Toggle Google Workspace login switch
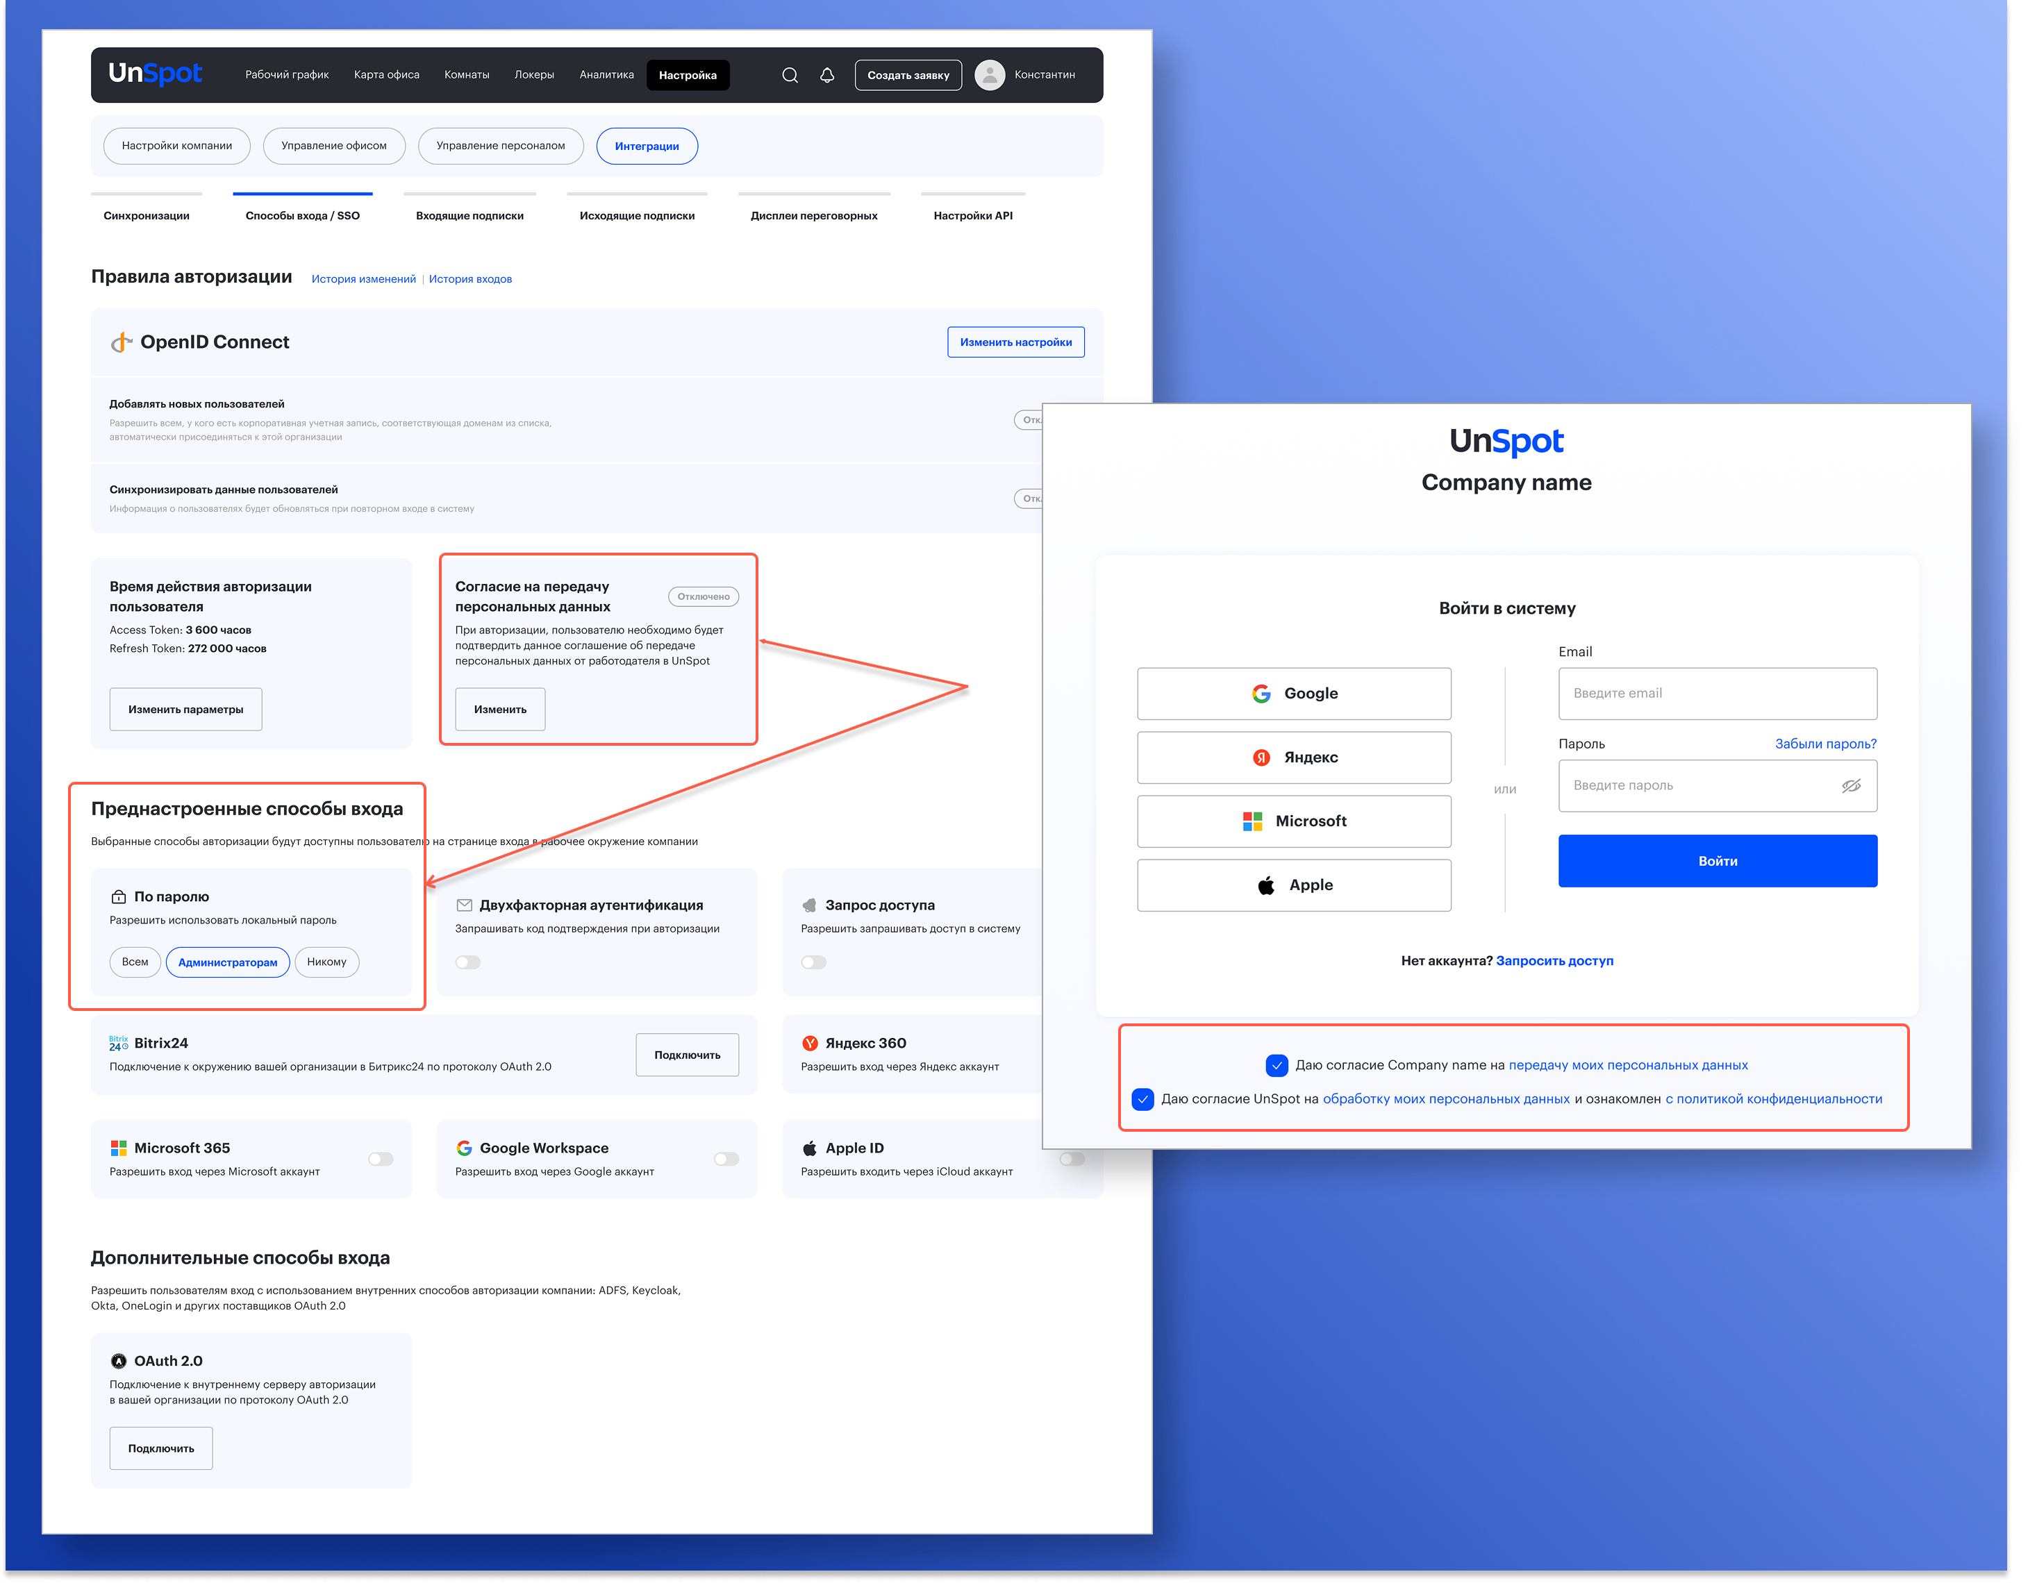This screenshot has width=2028, height=1590. [726, 1159]
